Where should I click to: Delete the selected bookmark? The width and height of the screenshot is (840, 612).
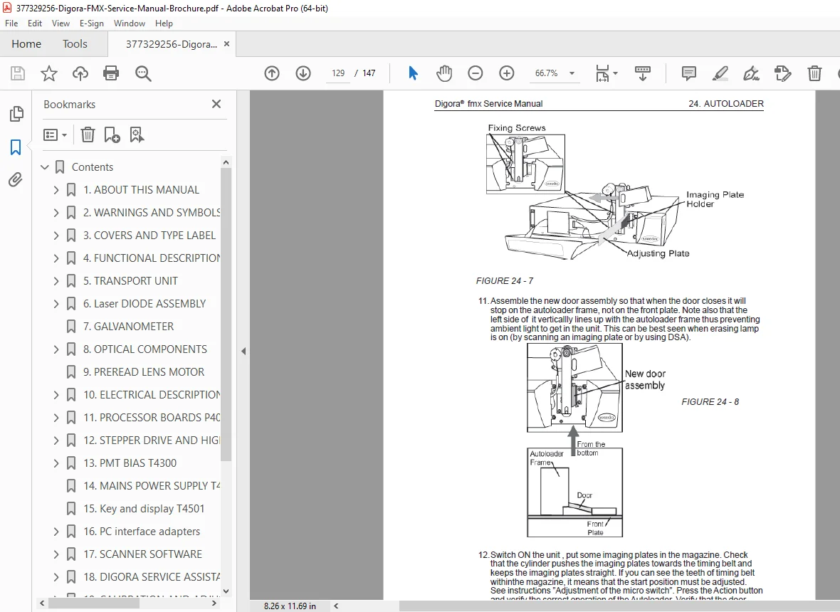[88, 135]
